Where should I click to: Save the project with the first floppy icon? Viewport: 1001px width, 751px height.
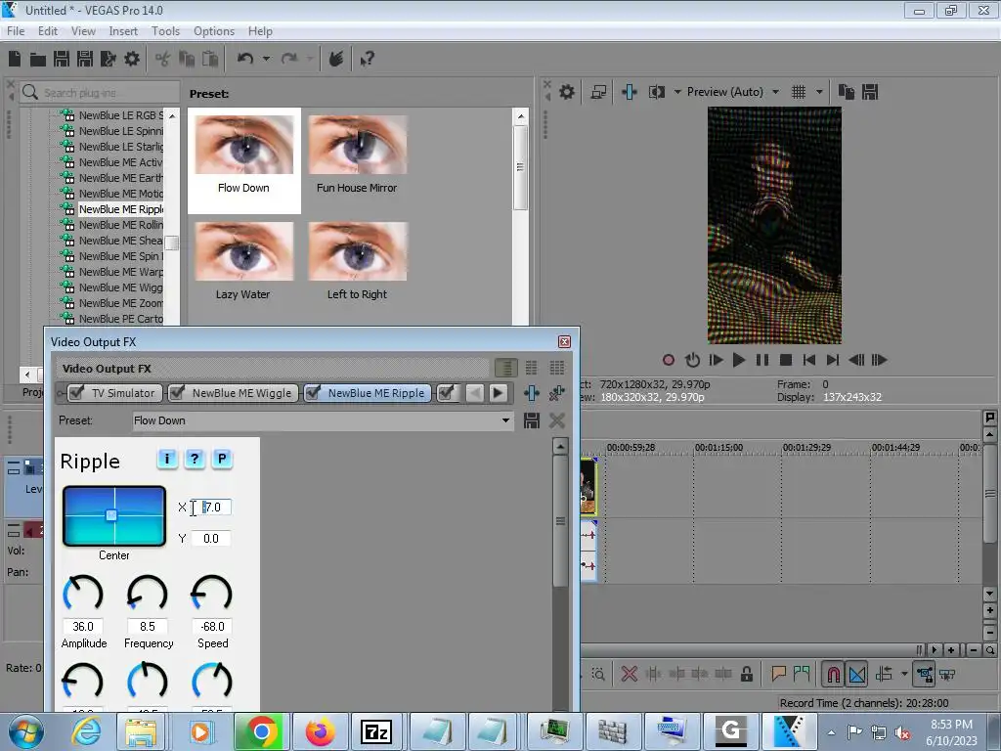click(62, 60)
